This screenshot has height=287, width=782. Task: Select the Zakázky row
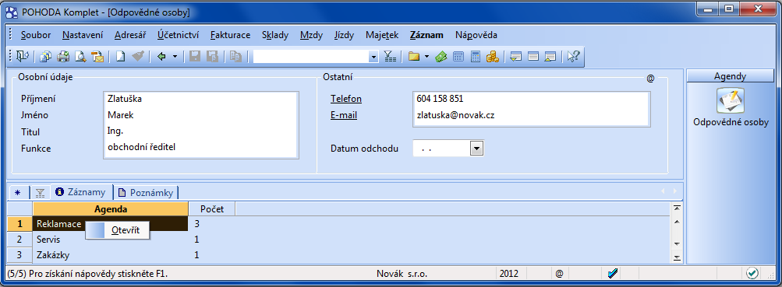pyautogui.click(x=110, y=255)
